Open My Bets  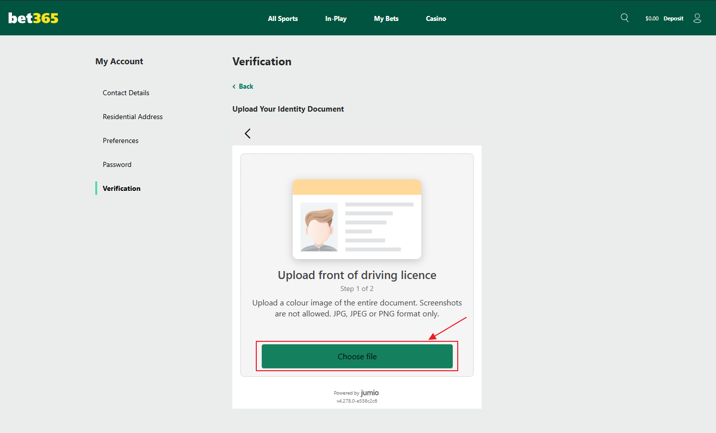386,18
